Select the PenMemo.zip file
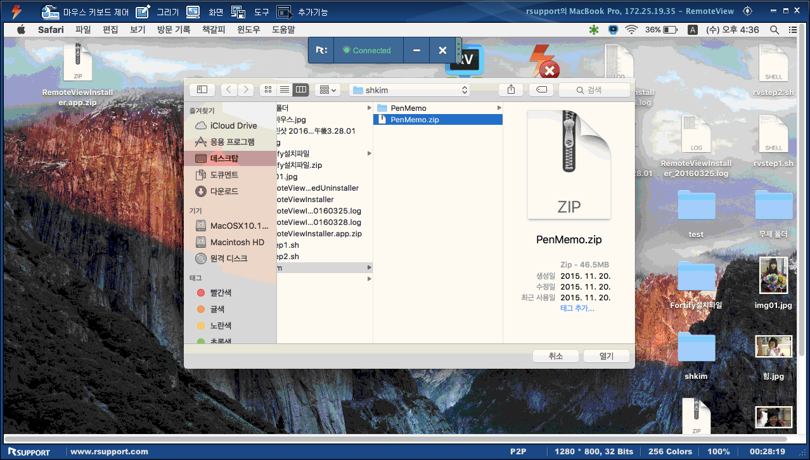This screenshot has height=460, width=810. 438,120
